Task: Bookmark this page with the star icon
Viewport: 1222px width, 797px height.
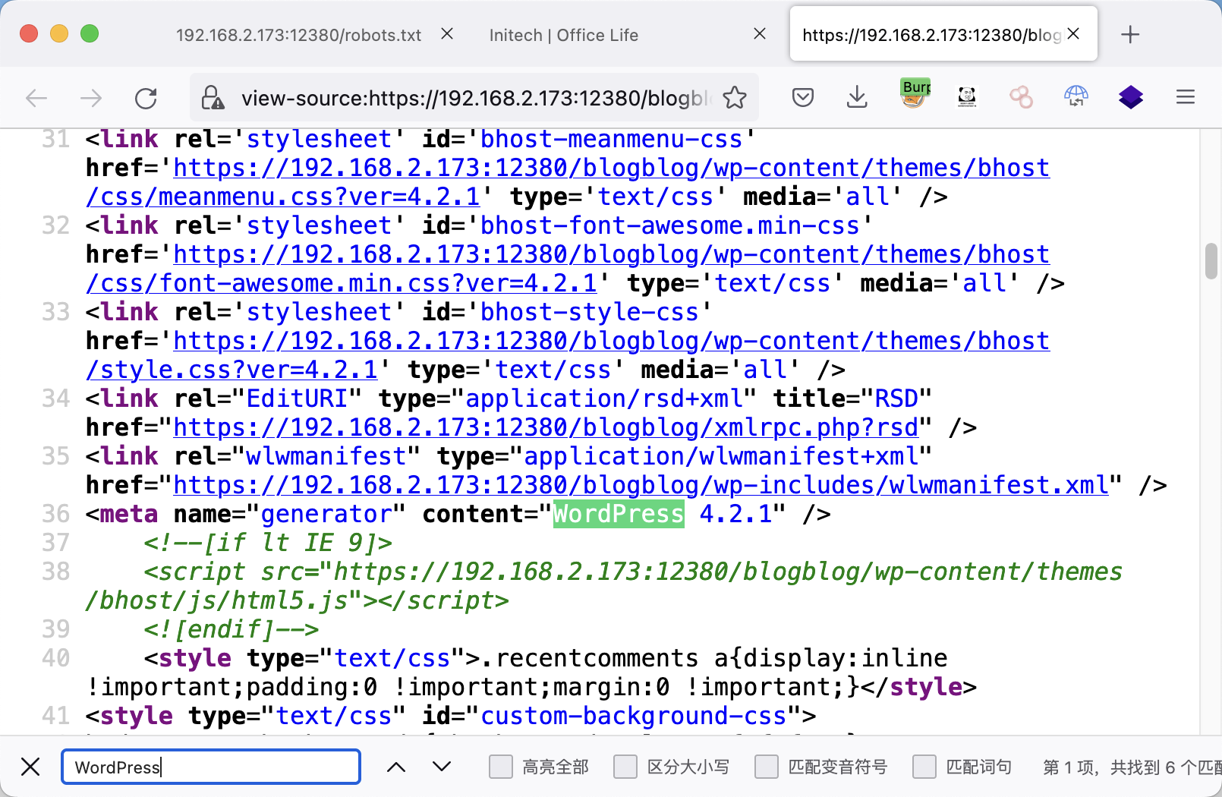Action: coord(735,98)
